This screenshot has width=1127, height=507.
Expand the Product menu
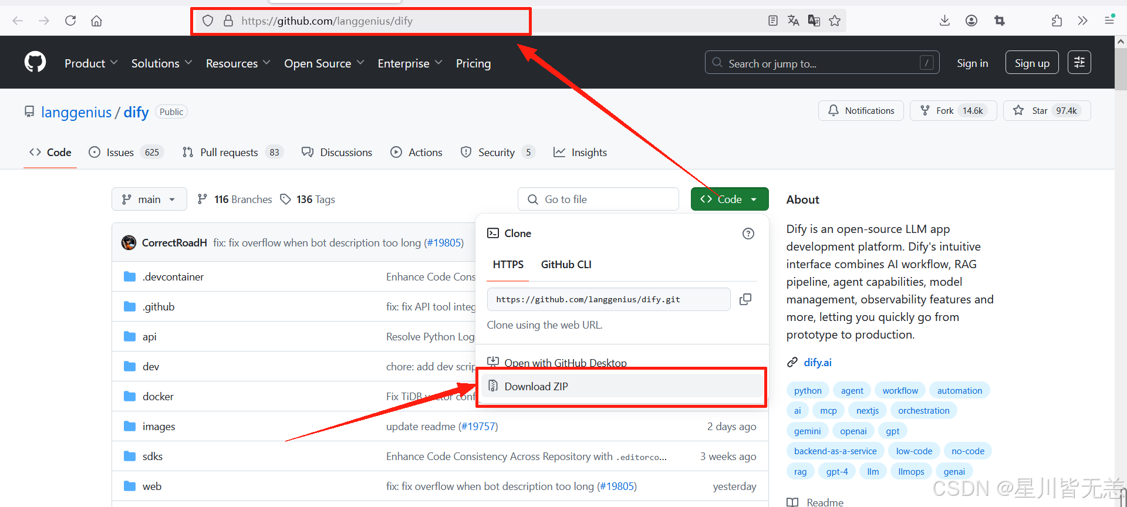(91, 63)
